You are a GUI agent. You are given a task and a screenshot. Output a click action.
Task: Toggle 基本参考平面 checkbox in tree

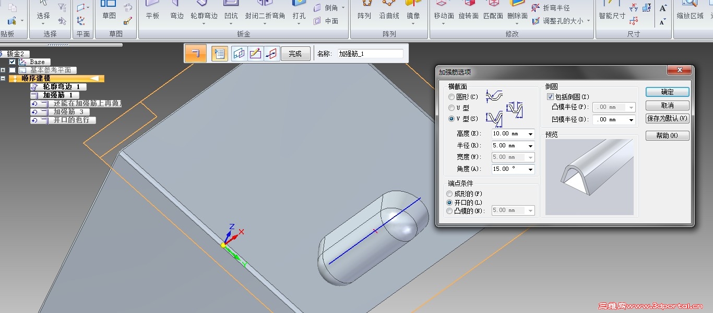tap(13, 70)
